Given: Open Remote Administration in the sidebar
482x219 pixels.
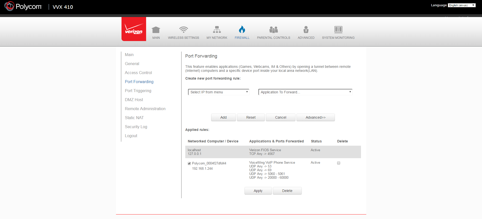Looking at the screenshot, I should click(x=145, y=109).
